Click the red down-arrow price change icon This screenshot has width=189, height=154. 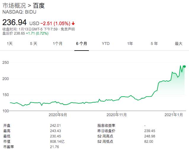pos(73,23)
